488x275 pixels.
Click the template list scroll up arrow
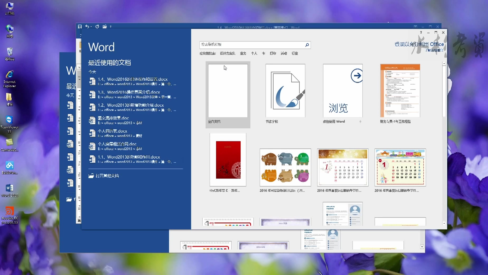click(444, 64)
